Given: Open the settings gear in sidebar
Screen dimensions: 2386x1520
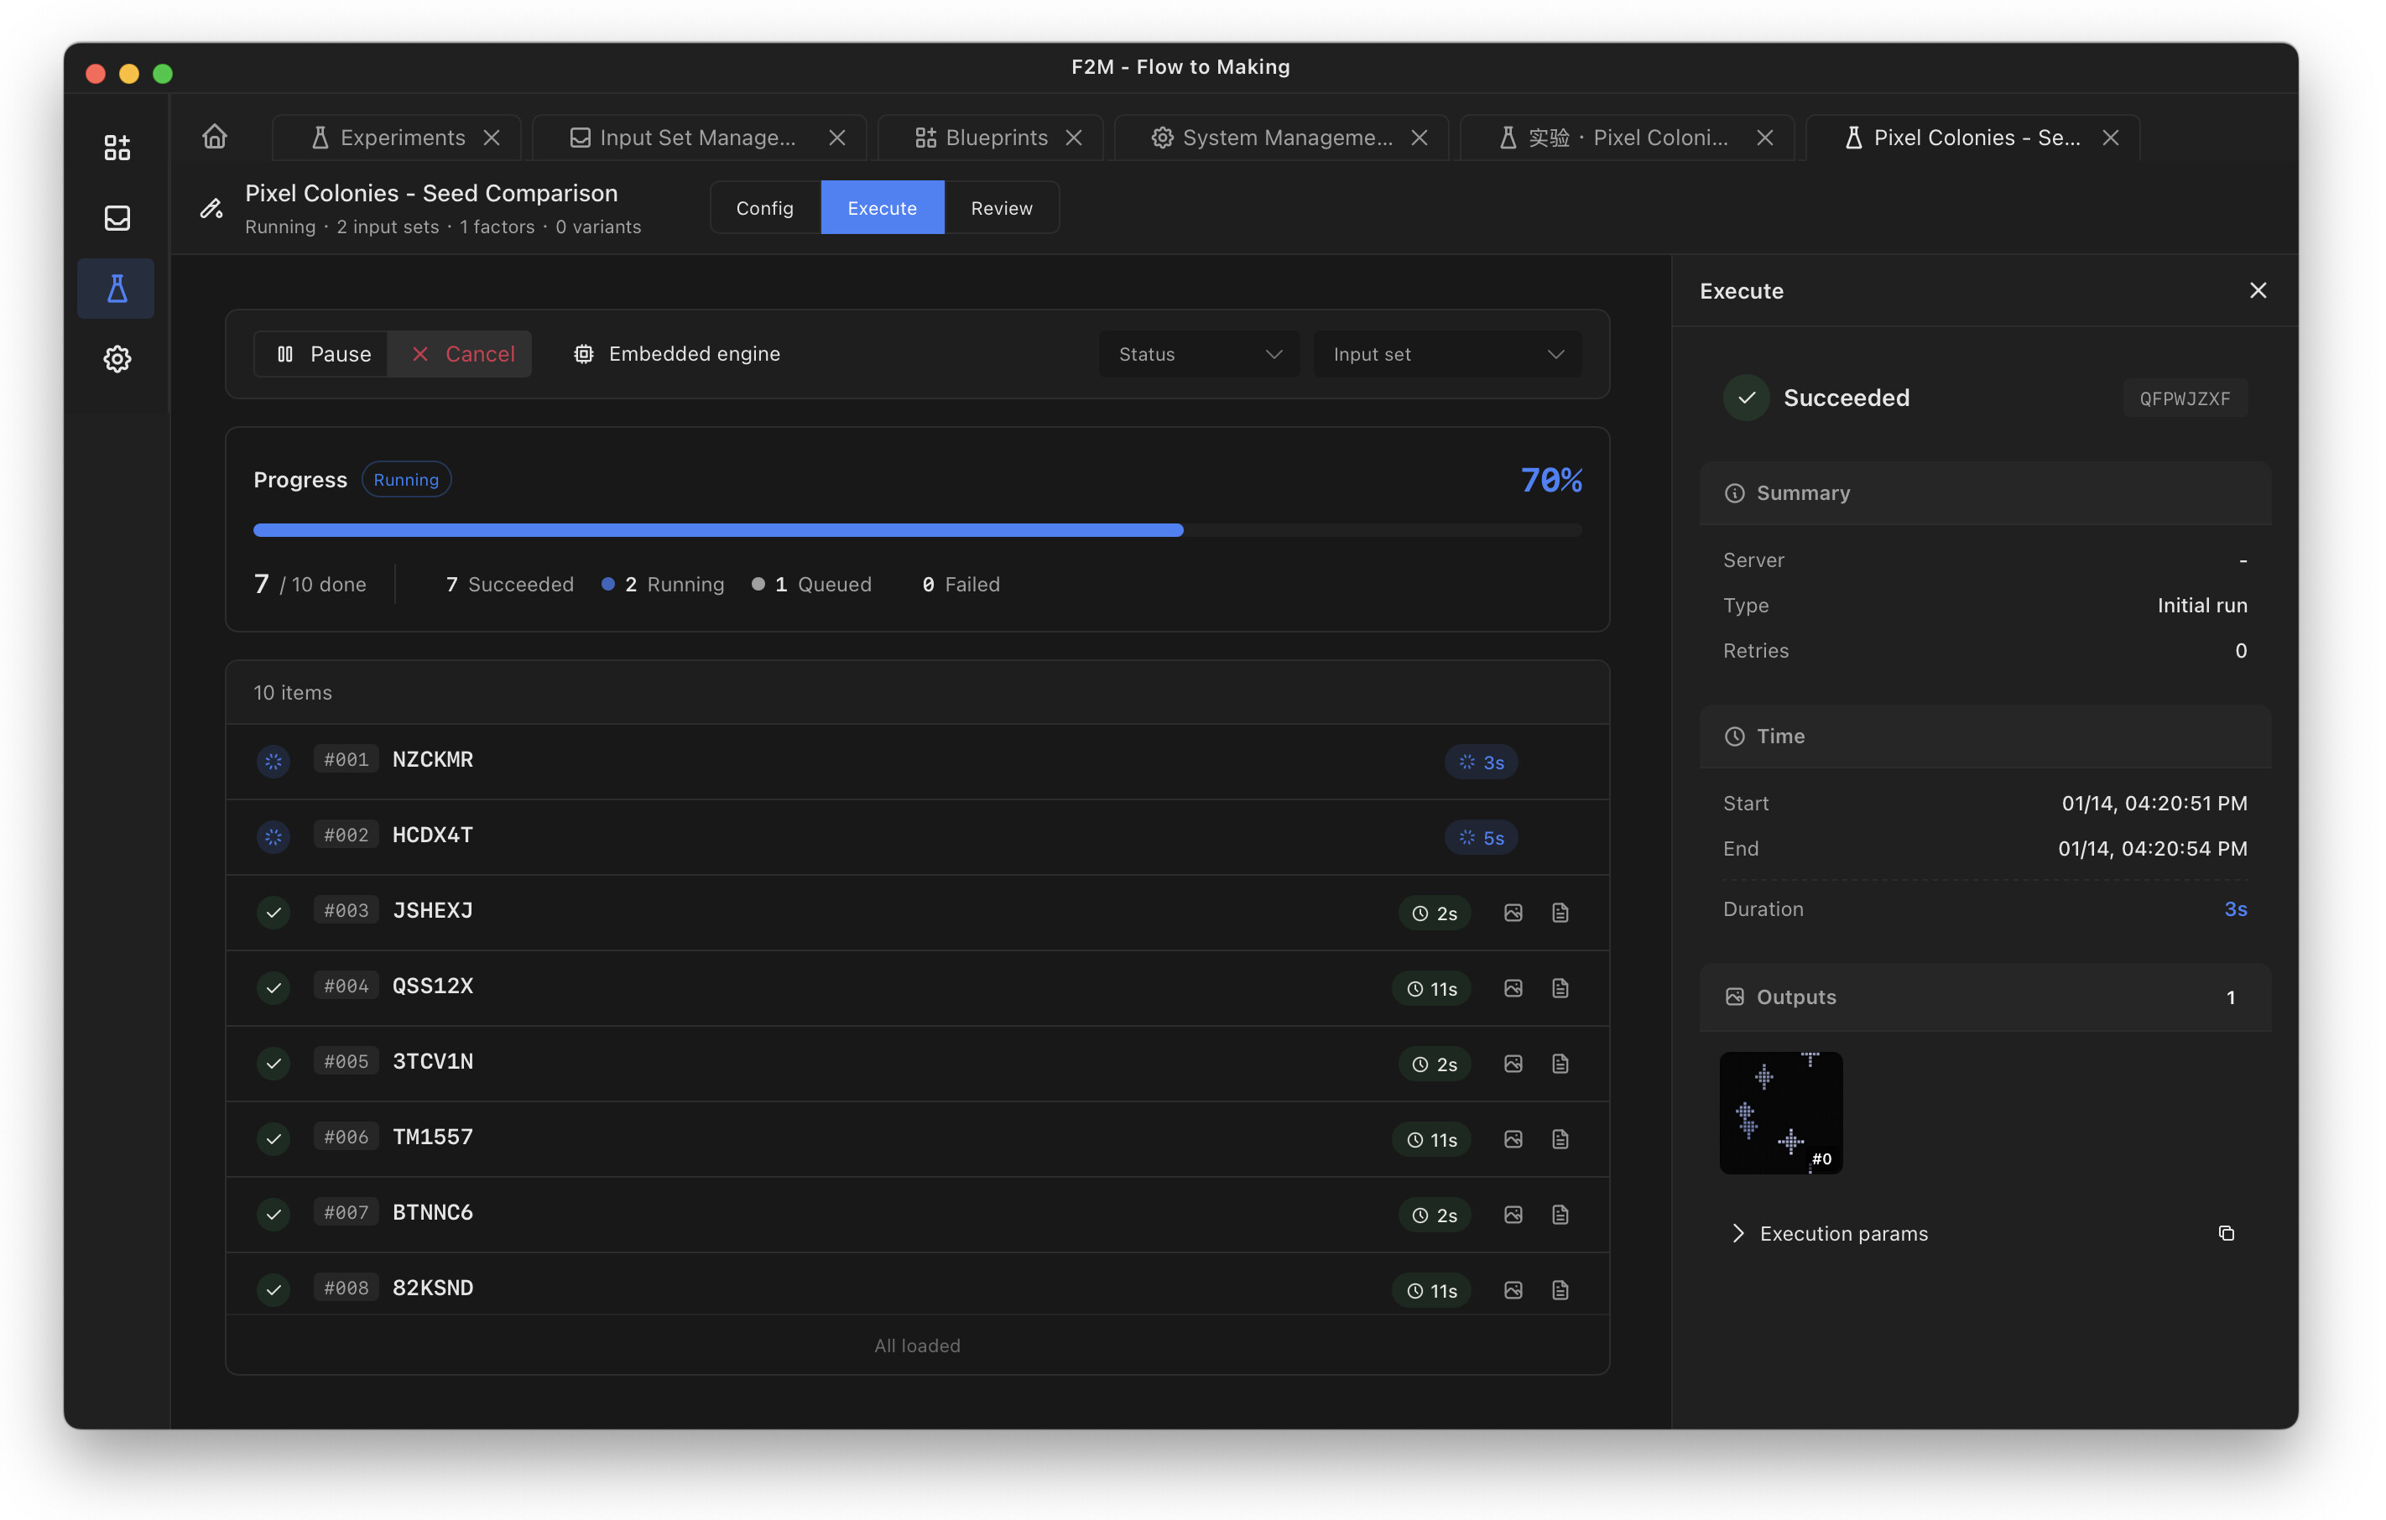Looking at the screenshot, I should coord(116,359).
